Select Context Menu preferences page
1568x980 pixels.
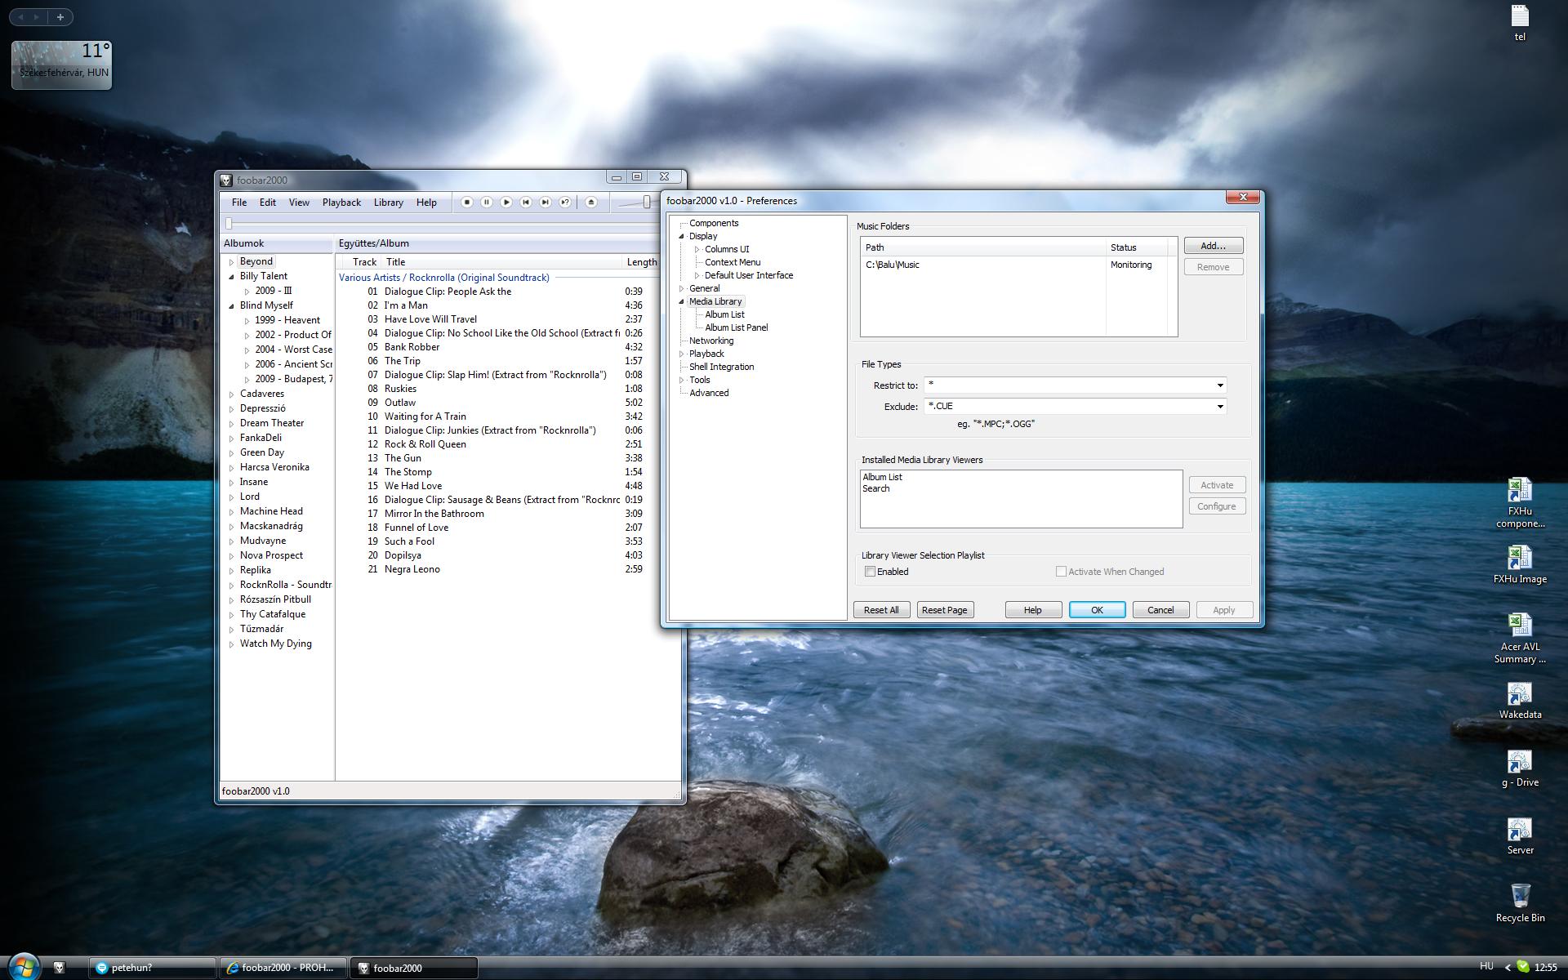(x=733, y=262)
